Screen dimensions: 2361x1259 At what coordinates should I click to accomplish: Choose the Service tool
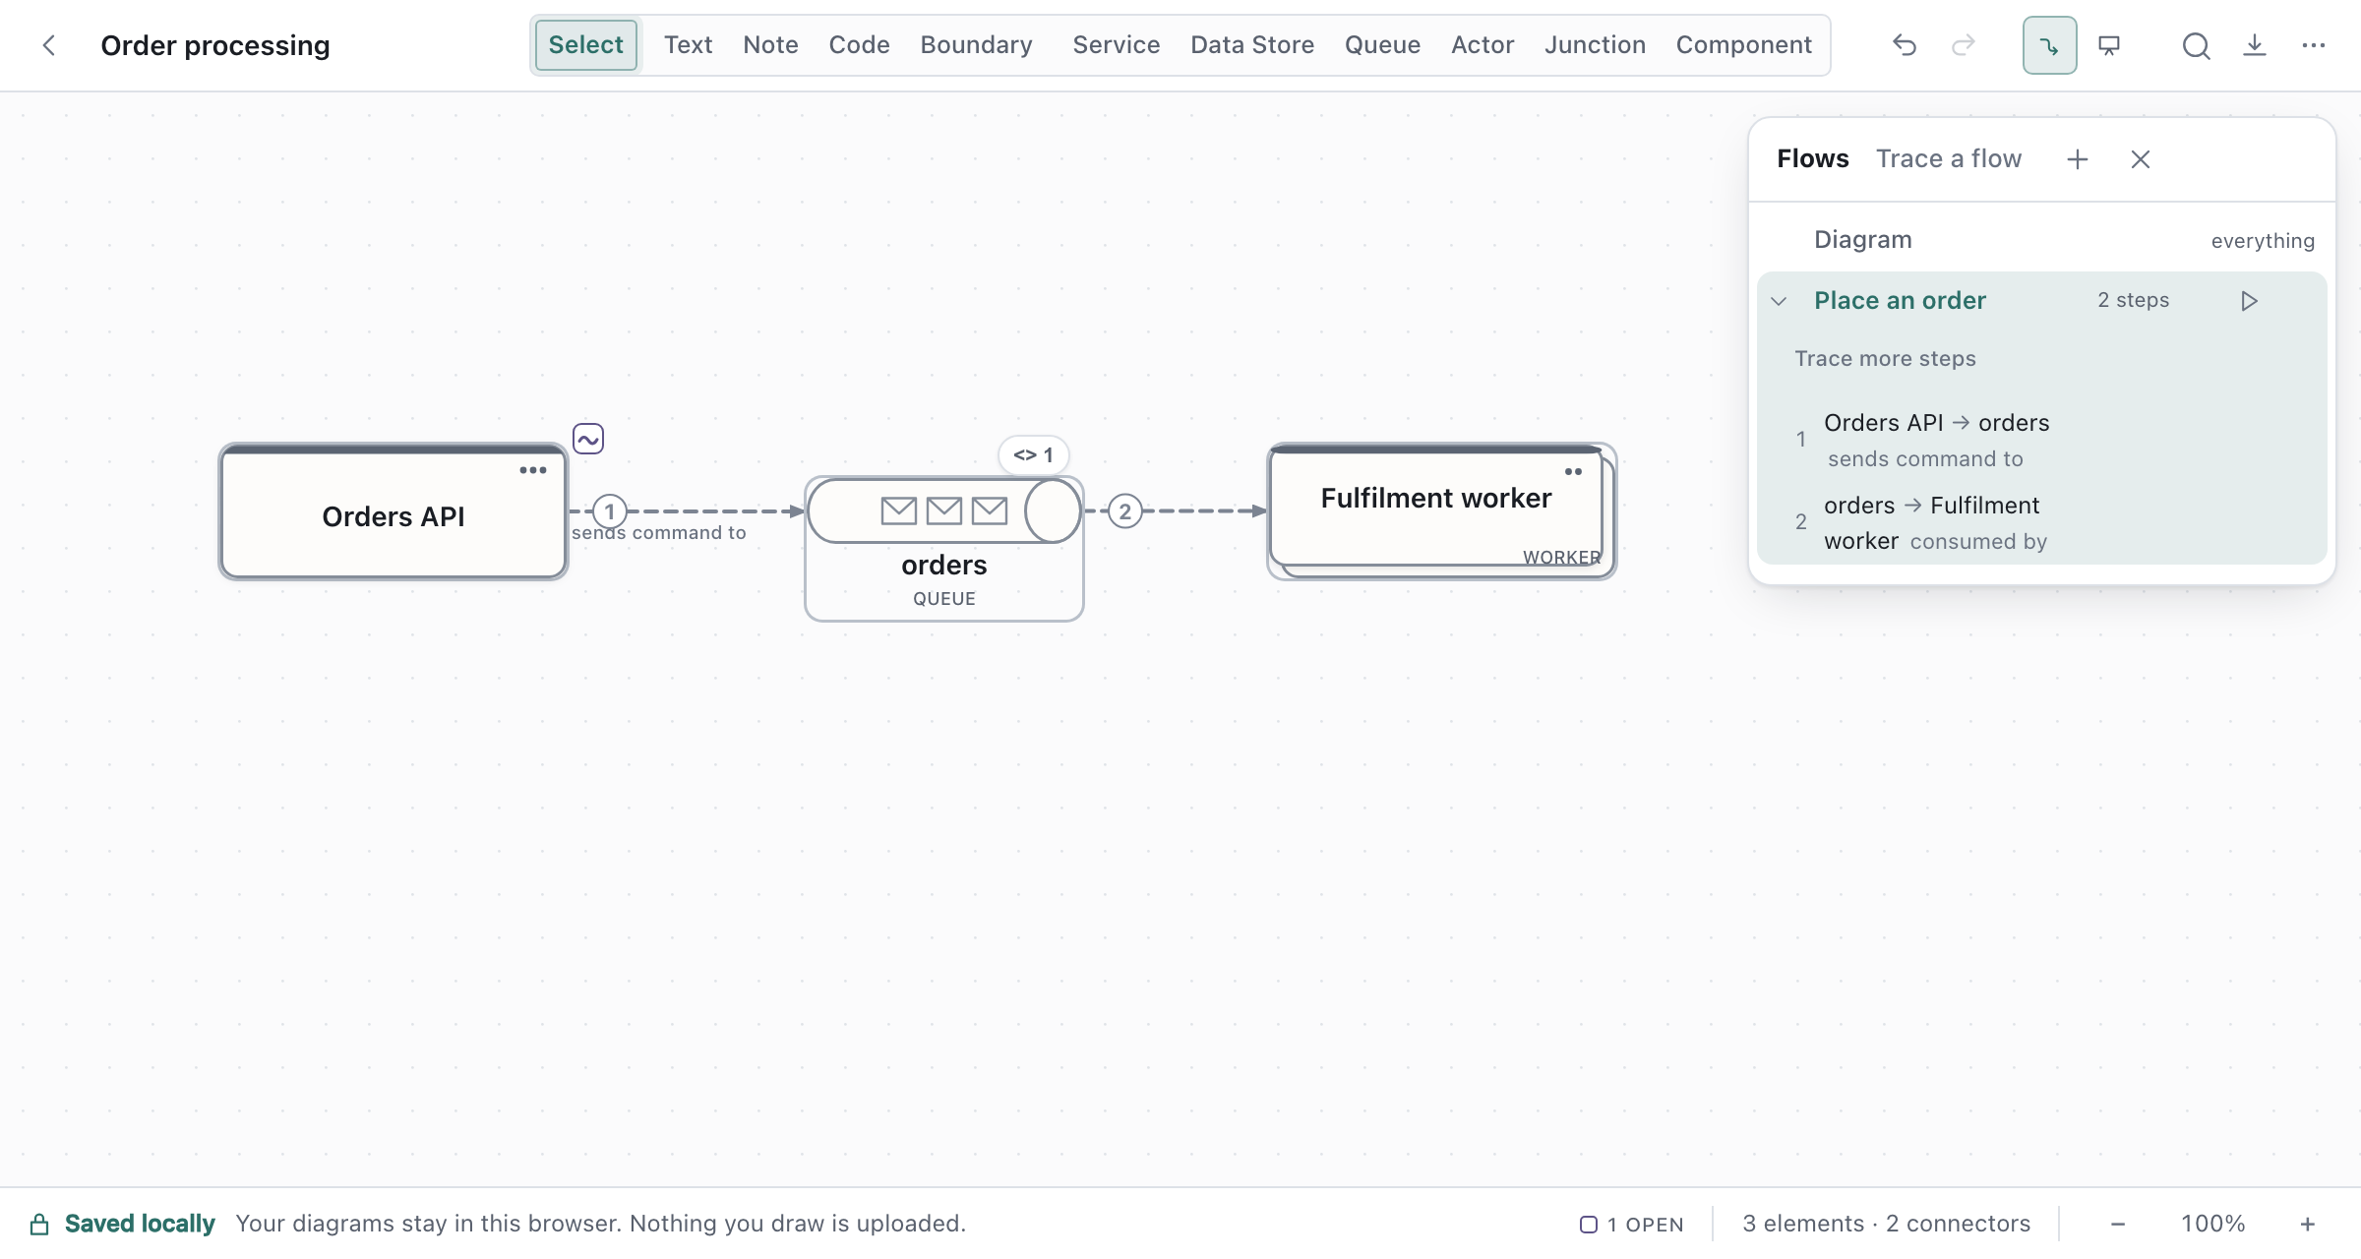(1116, 45)
